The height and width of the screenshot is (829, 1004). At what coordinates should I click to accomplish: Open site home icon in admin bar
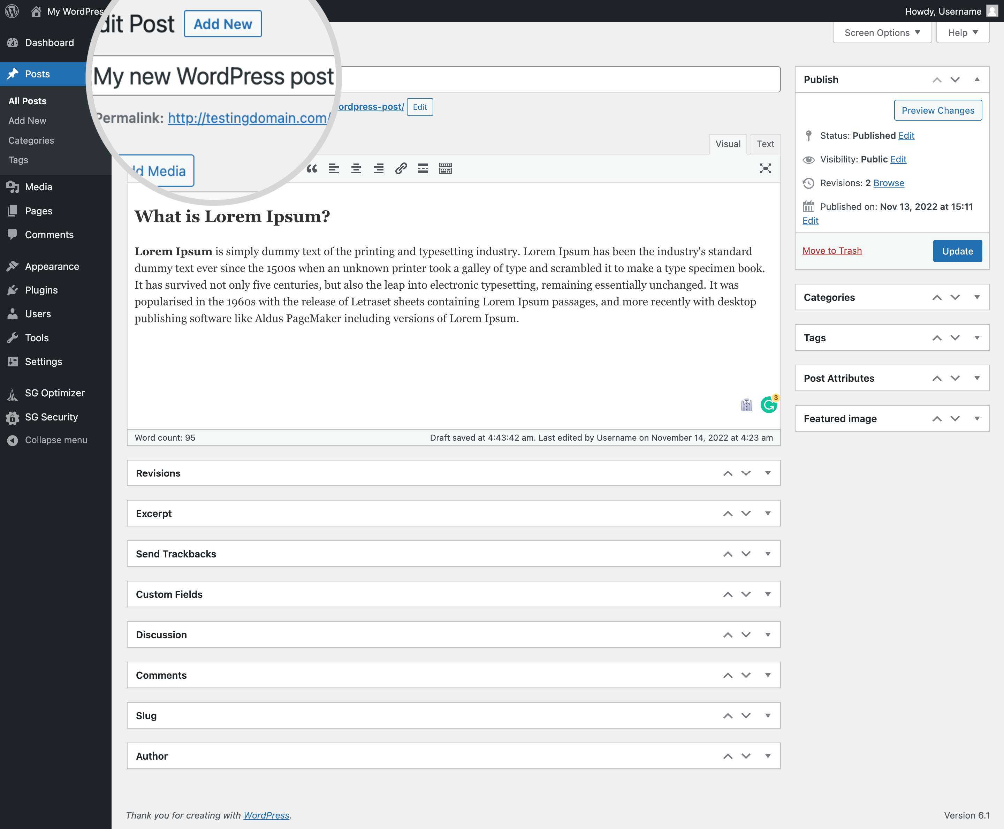coord(36,11)
